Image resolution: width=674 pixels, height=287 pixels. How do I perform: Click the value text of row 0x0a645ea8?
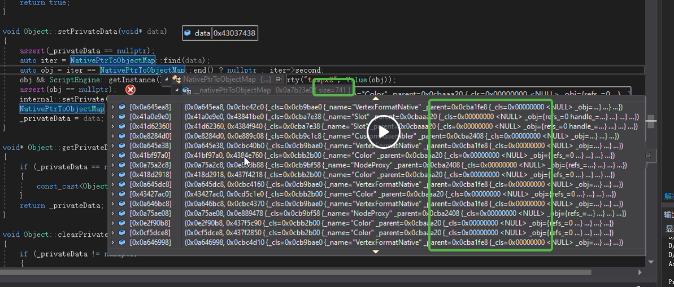[x=403, y=107]
